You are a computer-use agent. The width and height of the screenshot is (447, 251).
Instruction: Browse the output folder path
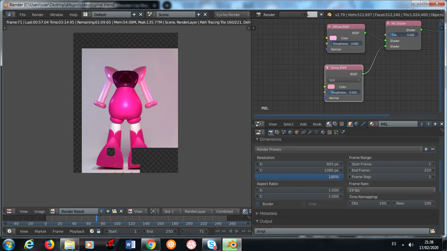[433, 231]
